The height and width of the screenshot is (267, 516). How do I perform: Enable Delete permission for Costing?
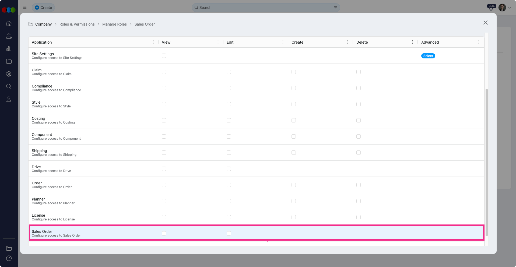[359, 120]
